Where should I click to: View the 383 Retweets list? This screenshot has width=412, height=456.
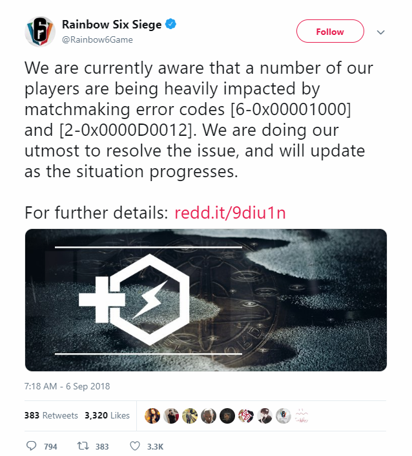tap(51, 415)
